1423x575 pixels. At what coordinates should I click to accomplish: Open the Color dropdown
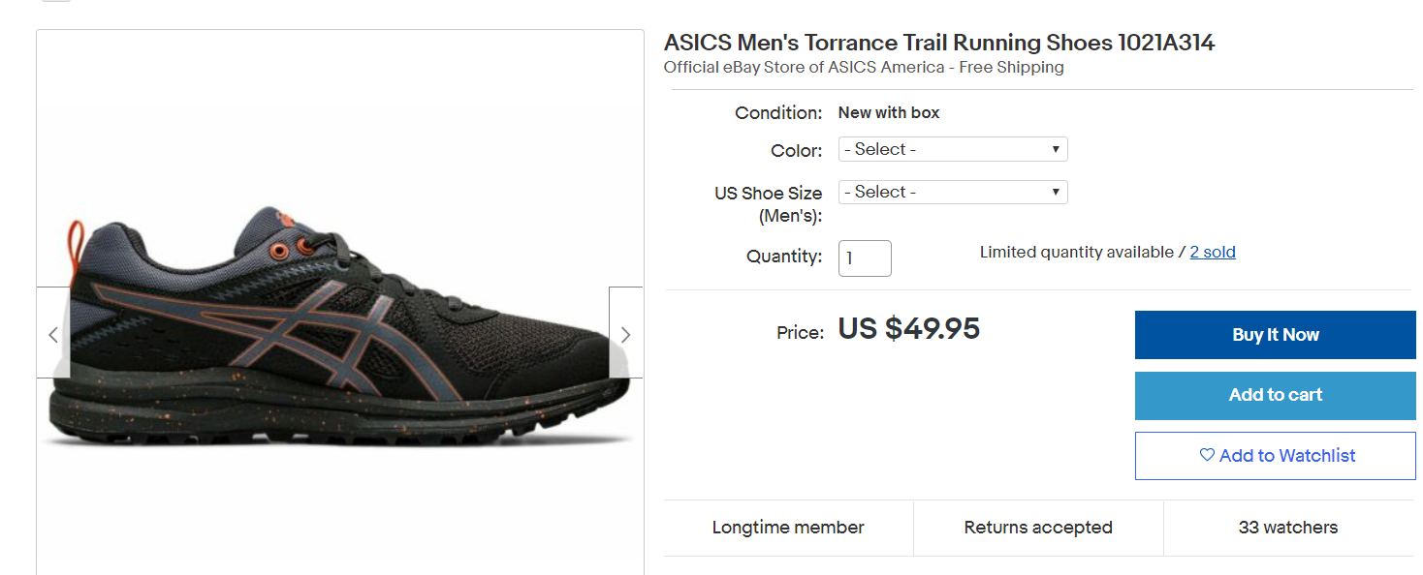[x=952, y=149]
